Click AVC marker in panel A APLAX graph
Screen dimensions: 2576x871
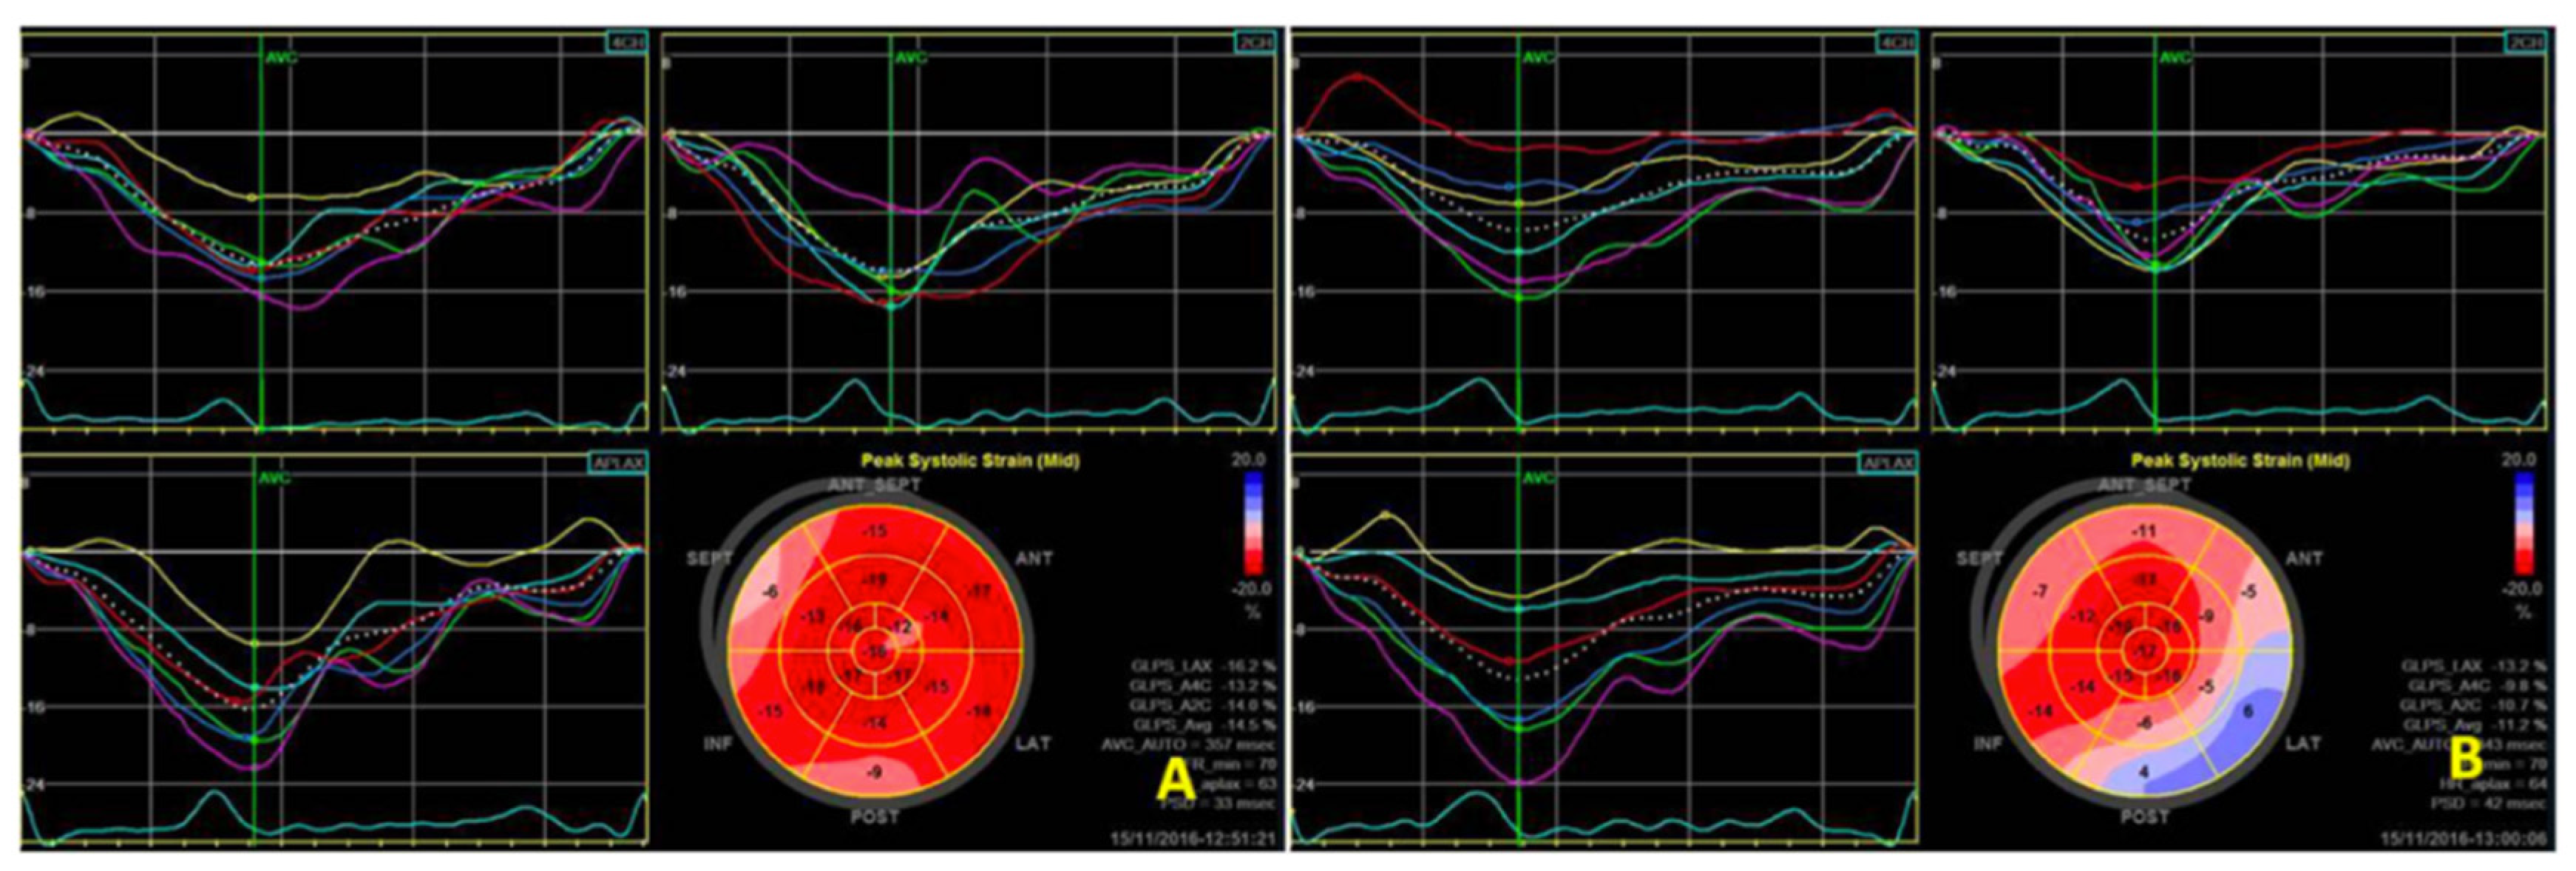click(x=274, y=478)
